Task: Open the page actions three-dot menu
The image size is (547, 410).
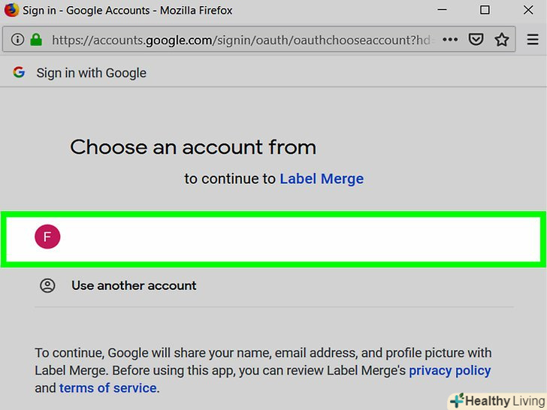Action: (x=450, y=40)
